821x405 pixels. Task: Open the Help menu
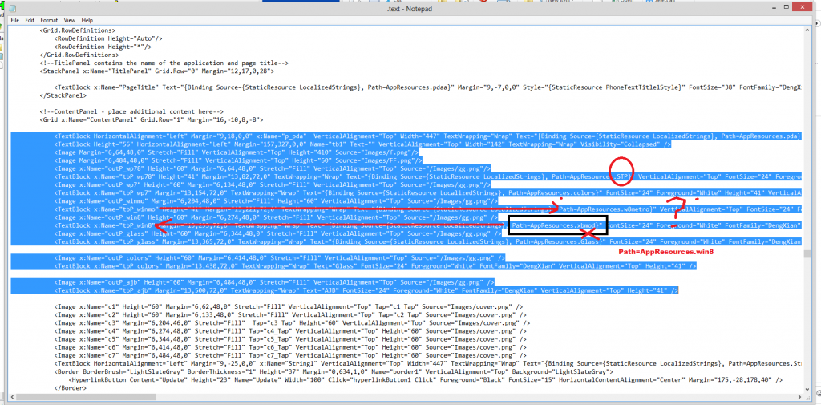point(87,19)
